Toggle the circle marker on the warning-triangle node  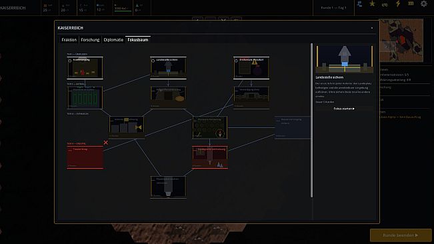click(x=236, y=61)
